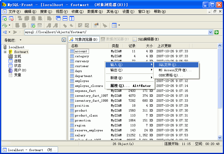
Task: Cascade windows using the toolbar icon
Action: 58,18
